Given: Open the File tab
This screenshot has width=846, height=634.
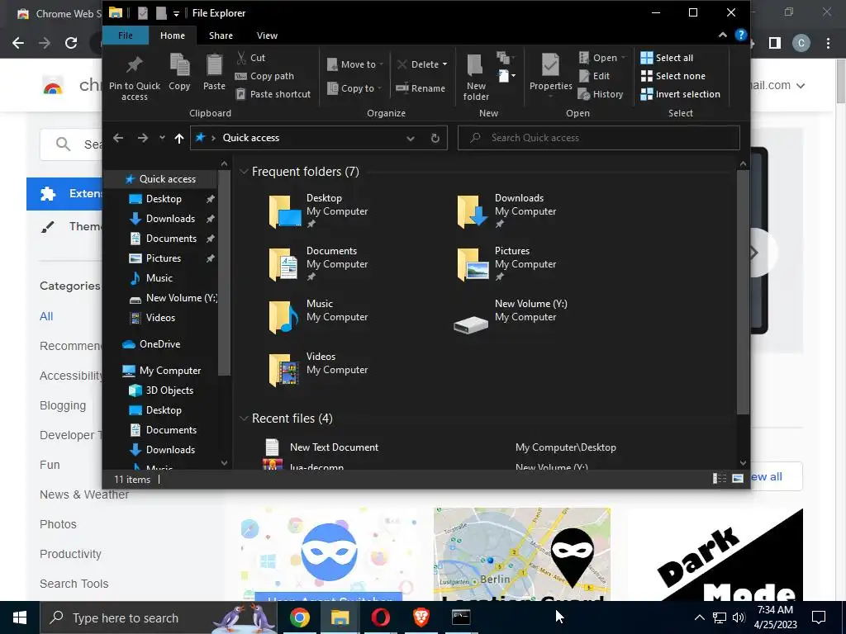Looking at the screenshot, I should (x=126, y=35).
